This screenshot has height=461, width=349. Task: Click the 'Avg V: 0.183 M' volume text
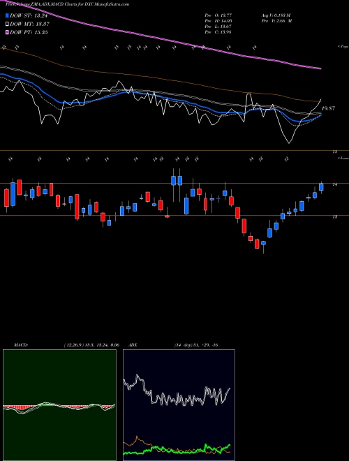pos(276,15)
